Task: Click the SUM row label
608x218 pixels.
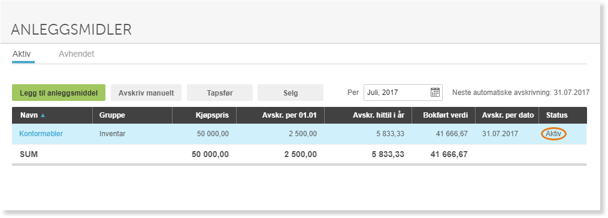Action: [x=29, y=154]
